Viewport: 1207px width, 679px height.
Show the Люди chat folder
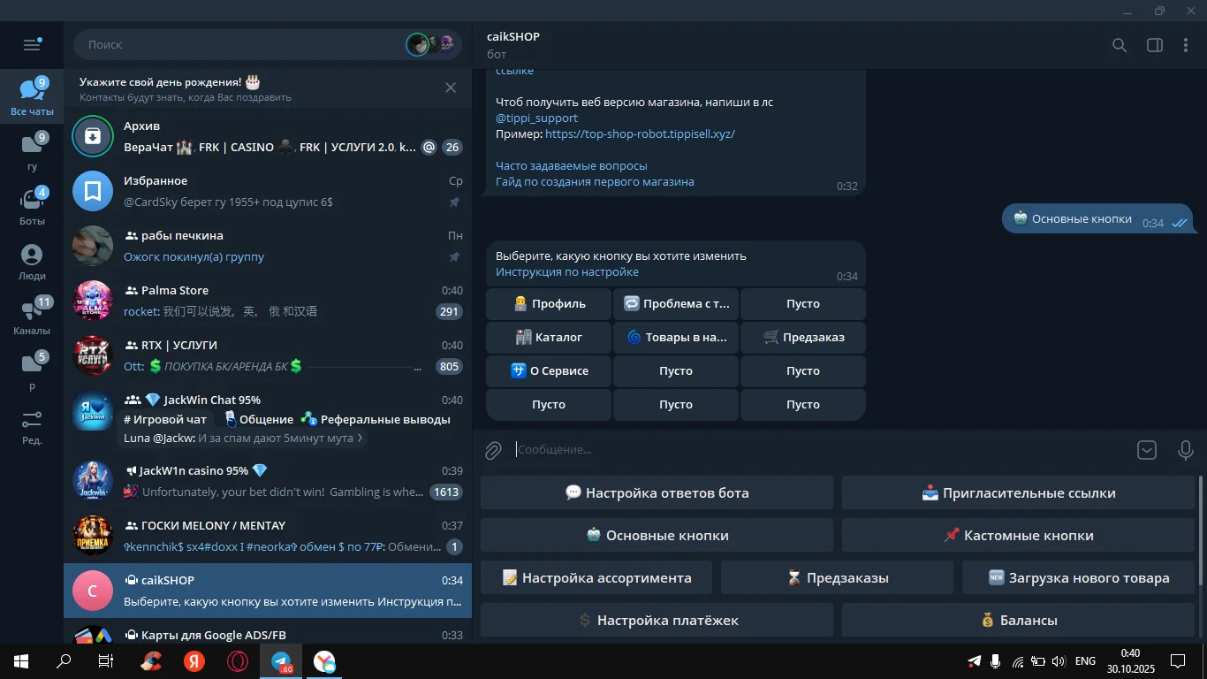pos(32,261)
